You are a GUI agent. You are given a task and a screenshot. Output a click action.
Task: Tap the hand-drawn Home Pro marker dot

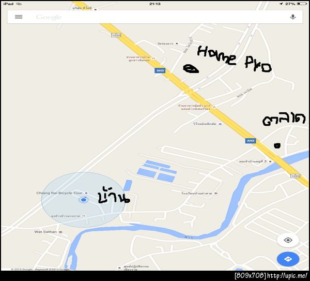(191, 69)
